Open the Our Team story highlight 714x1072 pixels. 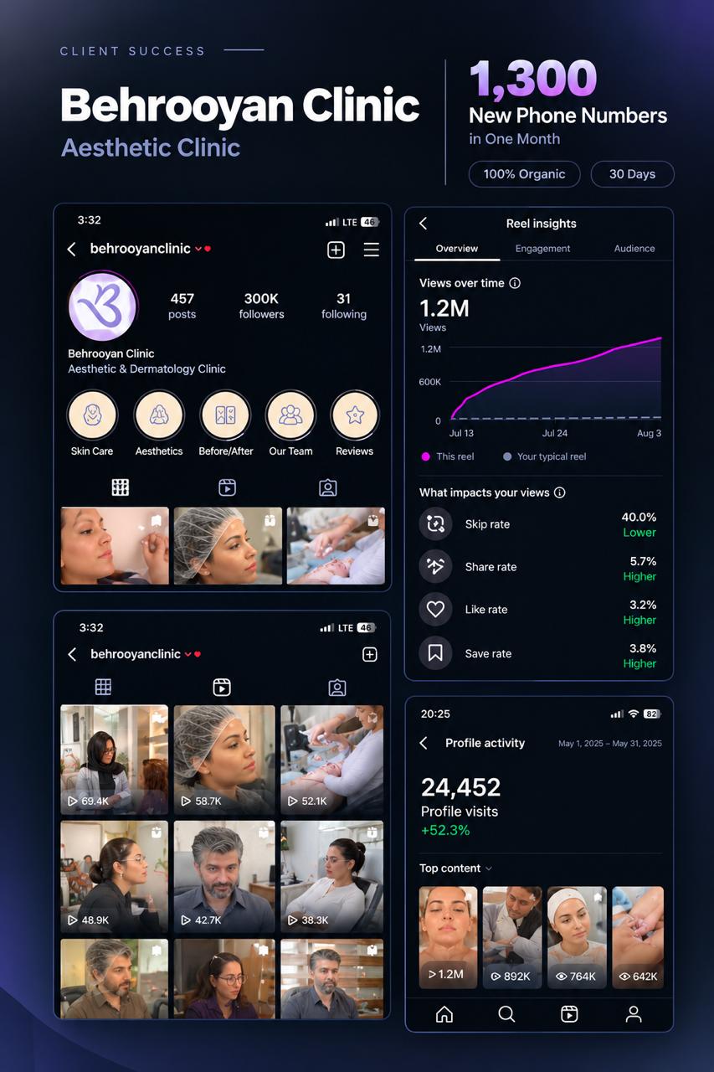pos(290,415)
